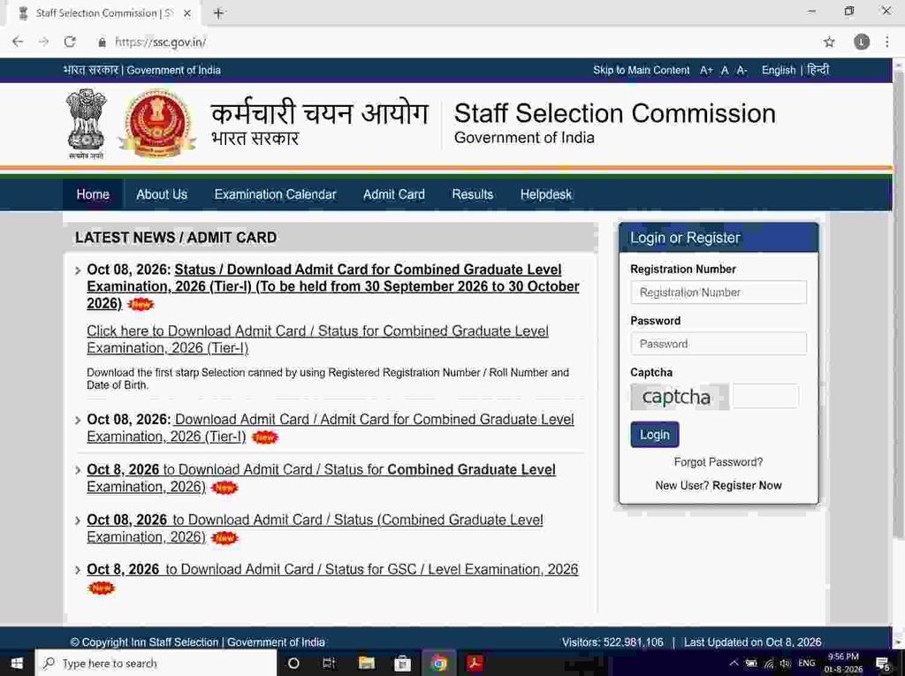Open 'Status (Combined Graduate Level' news link
The width and height of the screenshot is (905, 676).
click(x=315, y=528)
